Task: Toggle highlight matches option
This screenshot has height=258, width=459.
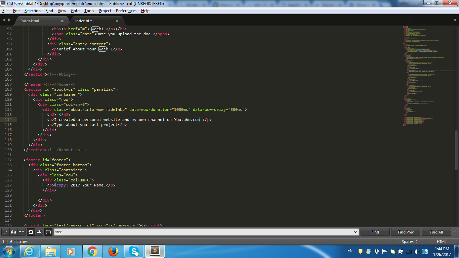Action: tap(48, 232)
